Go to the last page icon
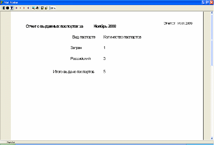The height and width of the screenshot is (145, 214). pos(28,8)
